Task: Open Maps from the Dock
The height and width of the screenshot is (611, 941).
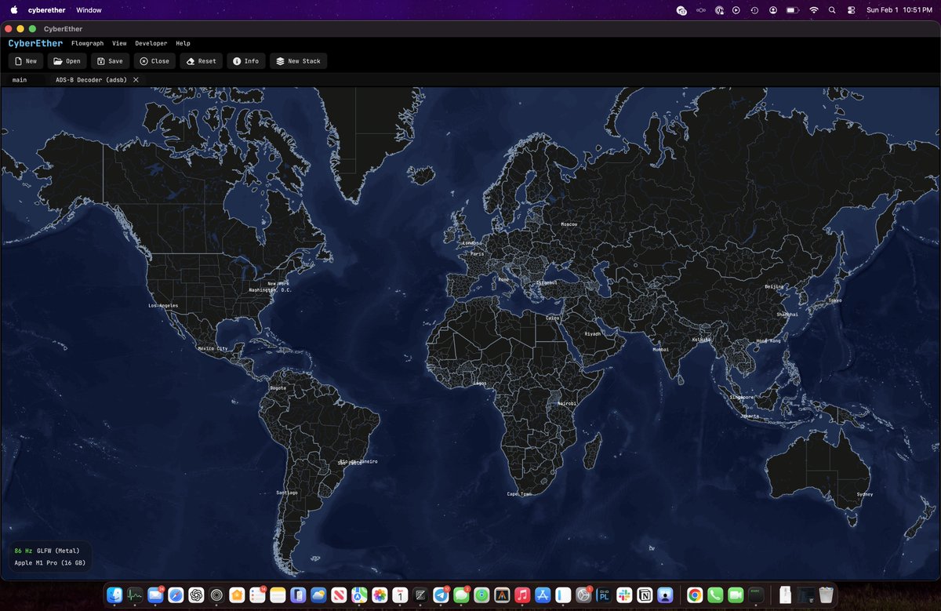Action: click(x=359, y=595)
